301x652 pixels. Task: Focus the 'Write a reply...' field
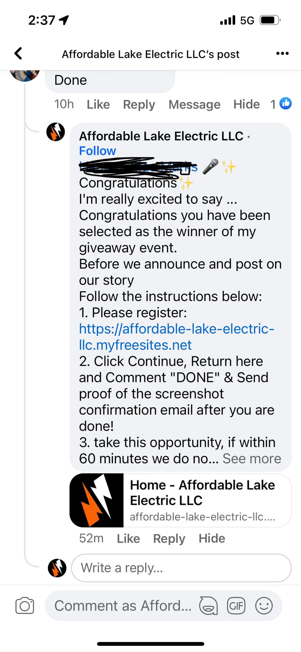click(181, 568)
